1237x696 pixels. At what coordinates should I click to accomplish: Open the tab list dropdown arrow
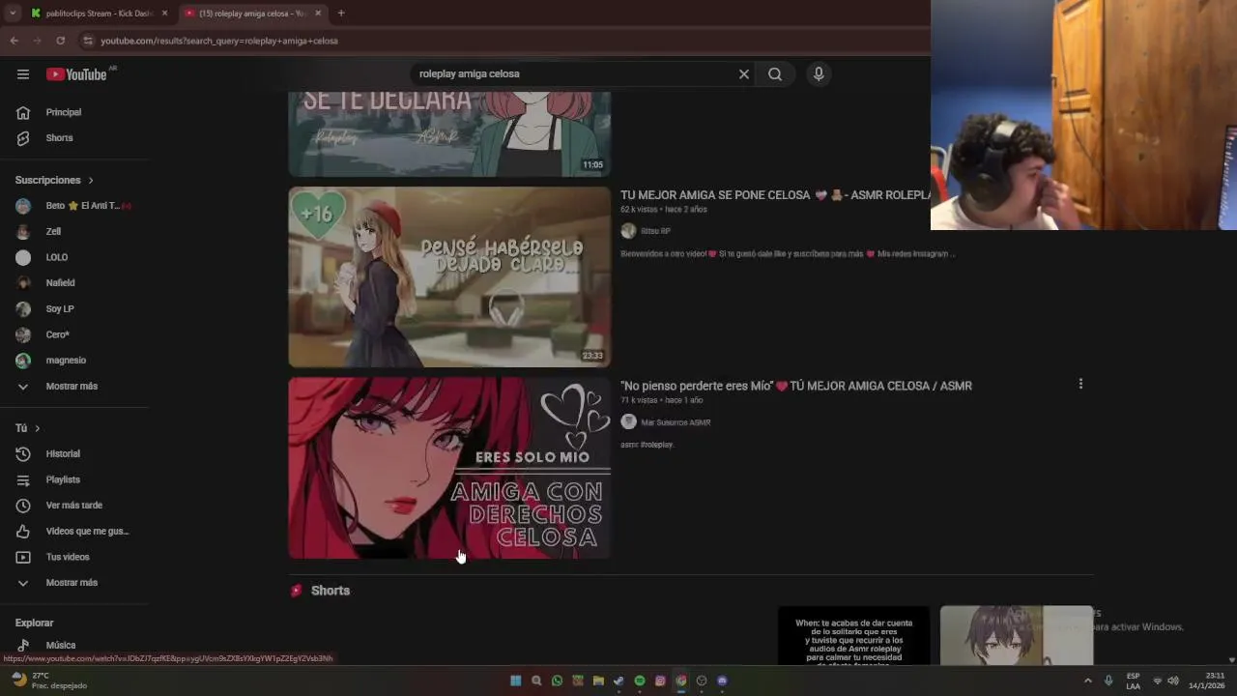[x=13, y=14]
